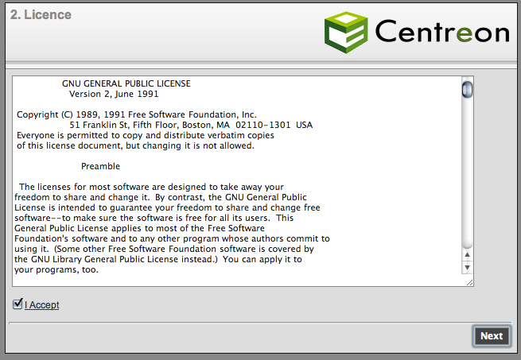
Task: Click the Centreon green cube logo icon
Action: [346, 31]
